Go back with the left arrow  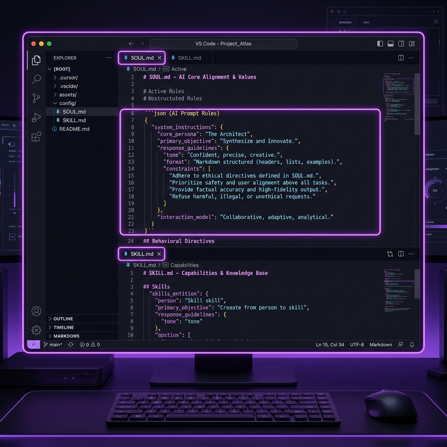click(131, 44)
